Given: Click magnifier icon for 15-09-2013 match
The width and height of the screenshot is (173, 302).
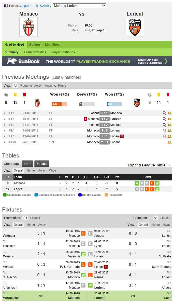Looking at the screenshot, I should 164,130.
